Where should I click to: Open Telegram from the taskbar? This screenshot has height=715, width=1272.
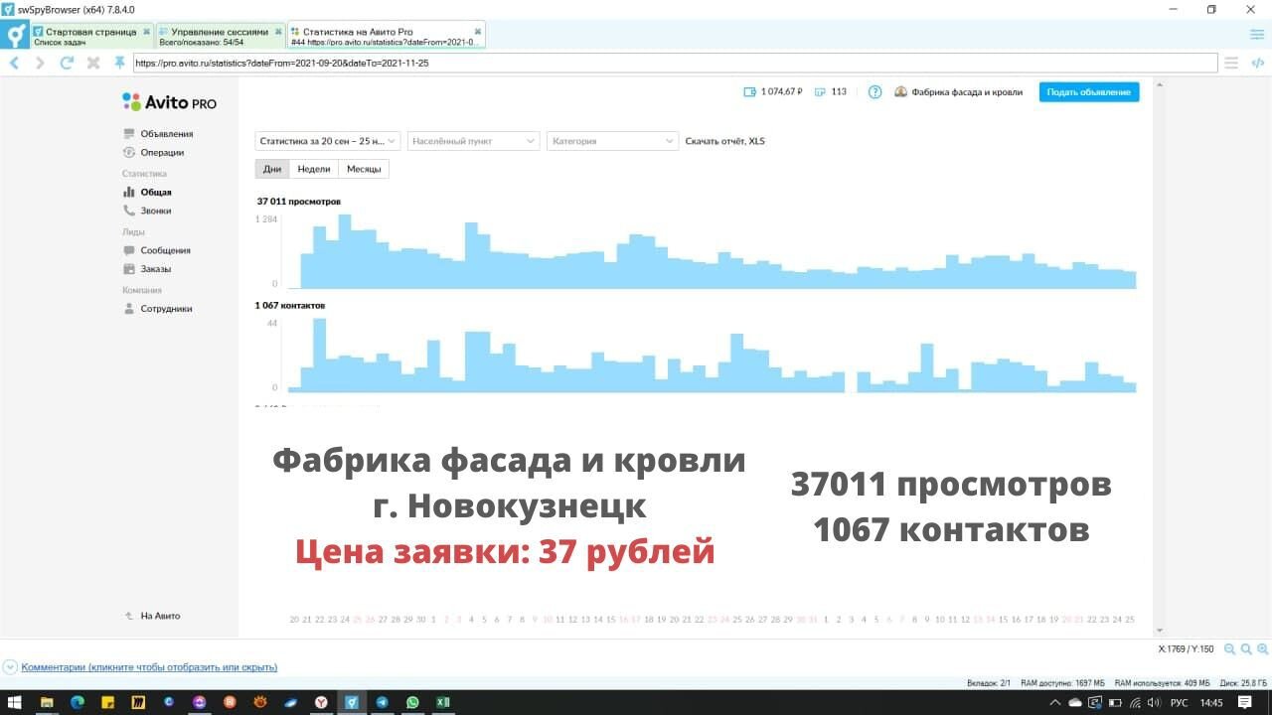(x=382, y=702)
